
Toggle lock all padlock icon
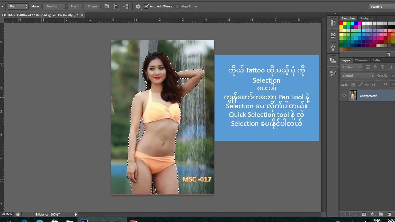pyautogui.click(x=374, y=84)
